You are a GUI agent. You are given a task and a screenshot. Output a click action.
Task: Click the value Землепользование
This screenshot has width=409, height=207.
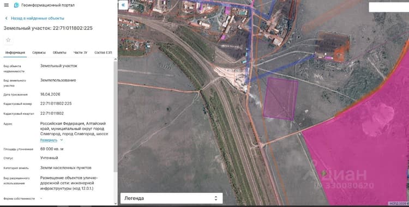coord(58,80)
